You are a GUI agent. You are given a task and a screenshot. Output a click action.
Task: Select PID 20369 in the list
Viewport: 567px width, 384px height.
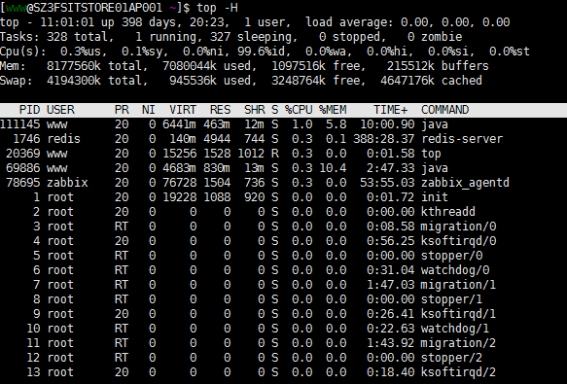tap(23, 154)
